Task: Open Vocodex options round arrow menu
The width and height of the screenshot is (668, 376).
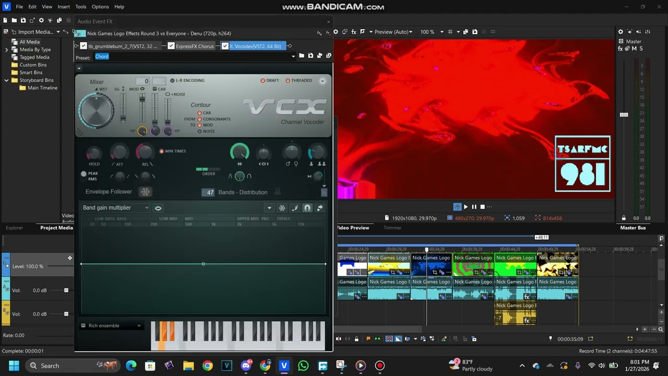Action: click(x=322, y=81)
